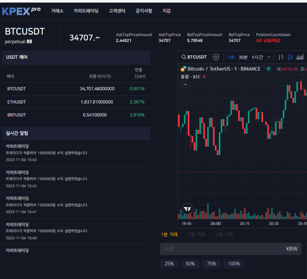Select the ETHUSDT pair row
This screenshot has width=307, height=279.
point(76,102)
